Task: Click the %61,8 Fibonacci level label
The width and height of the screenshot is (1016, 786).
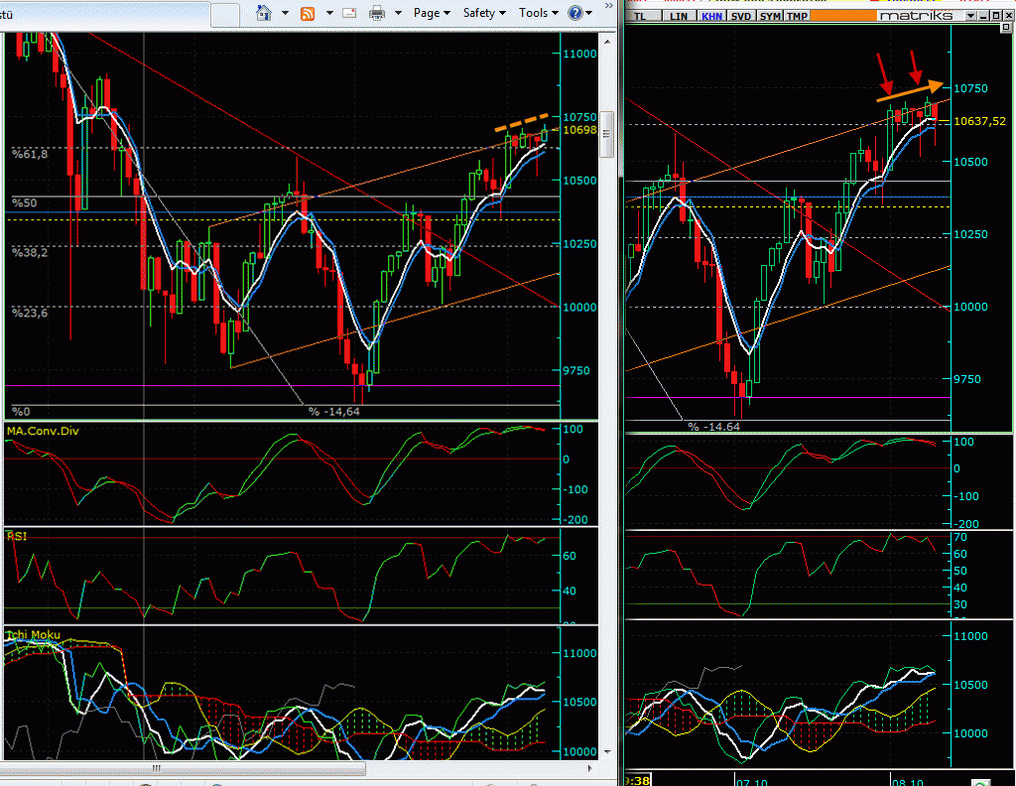Action: (29, 154)
